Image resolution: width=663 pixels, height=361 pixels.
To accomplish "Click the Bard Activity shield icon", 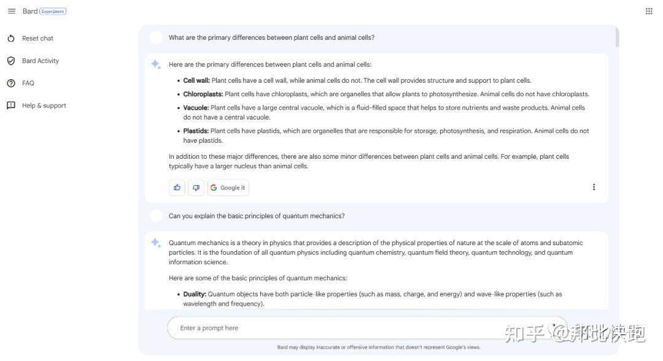I will click(11, 61).
